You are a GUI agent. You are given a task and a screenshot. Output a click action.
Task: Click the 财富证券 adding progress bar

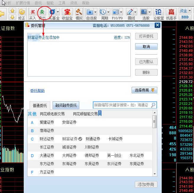click(x=79, y=37)
